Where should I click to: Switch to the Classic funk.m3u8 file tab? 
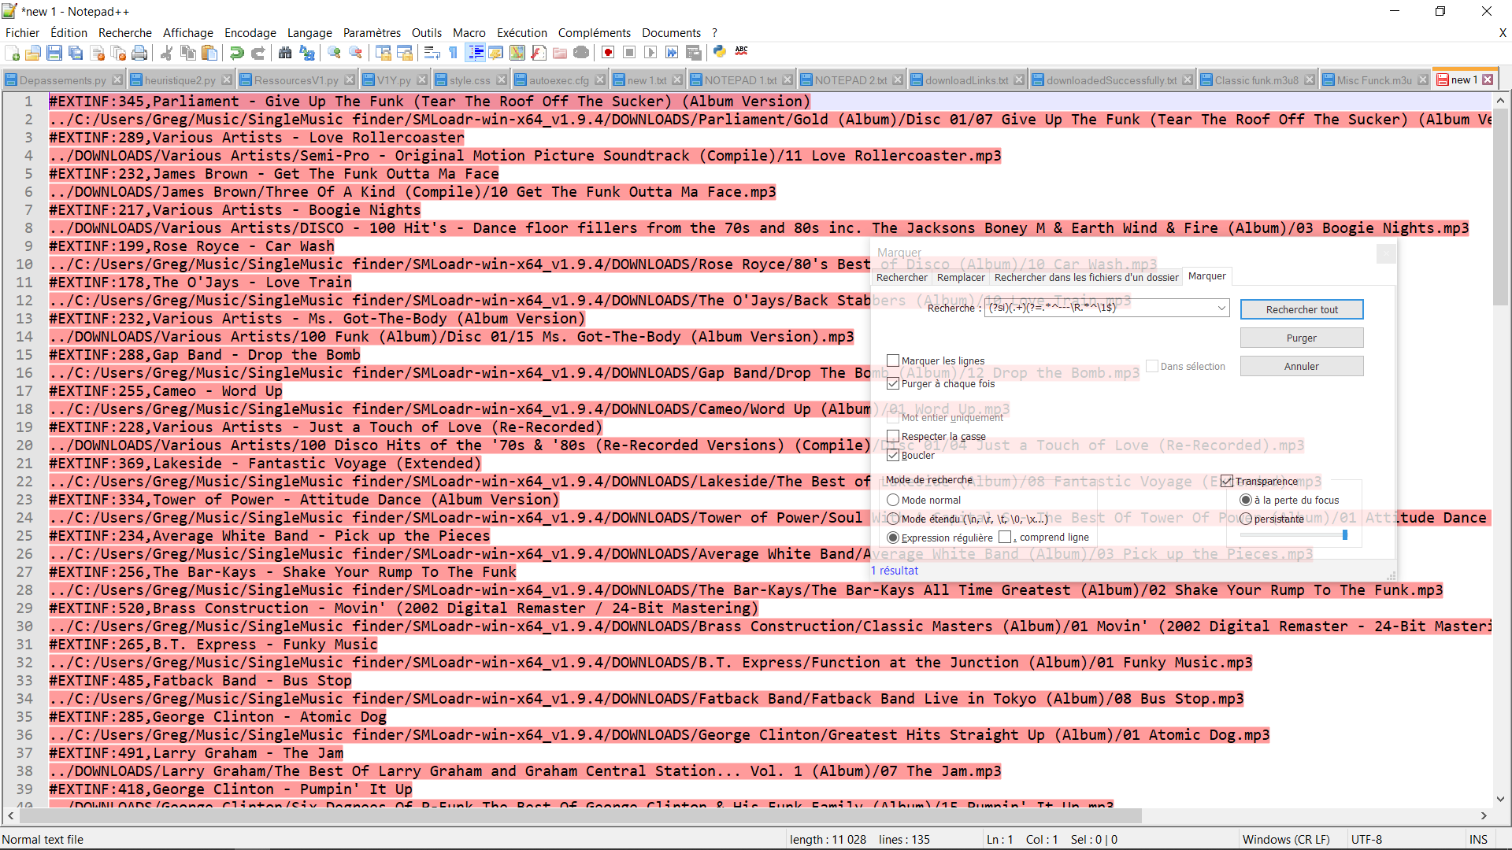coord(1257,80)
